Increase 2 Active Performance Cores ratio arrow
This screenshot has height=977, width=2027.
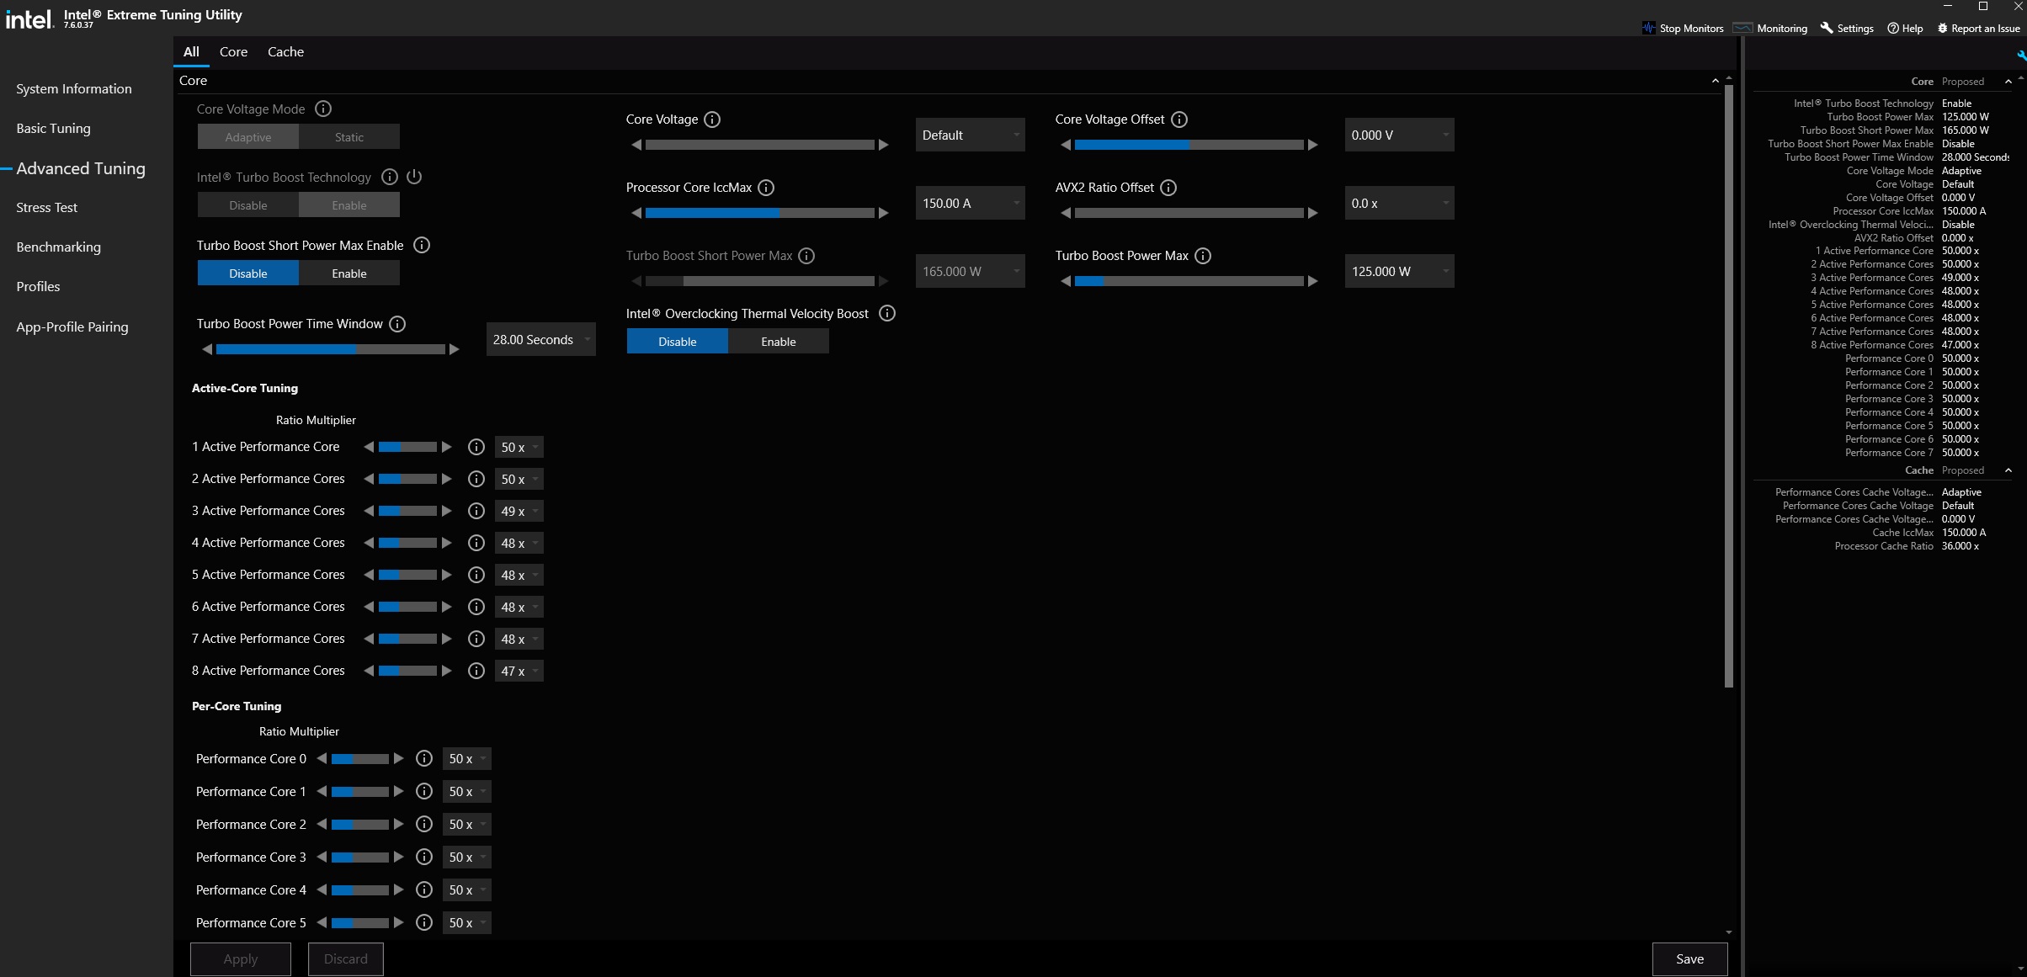point(447,479)
